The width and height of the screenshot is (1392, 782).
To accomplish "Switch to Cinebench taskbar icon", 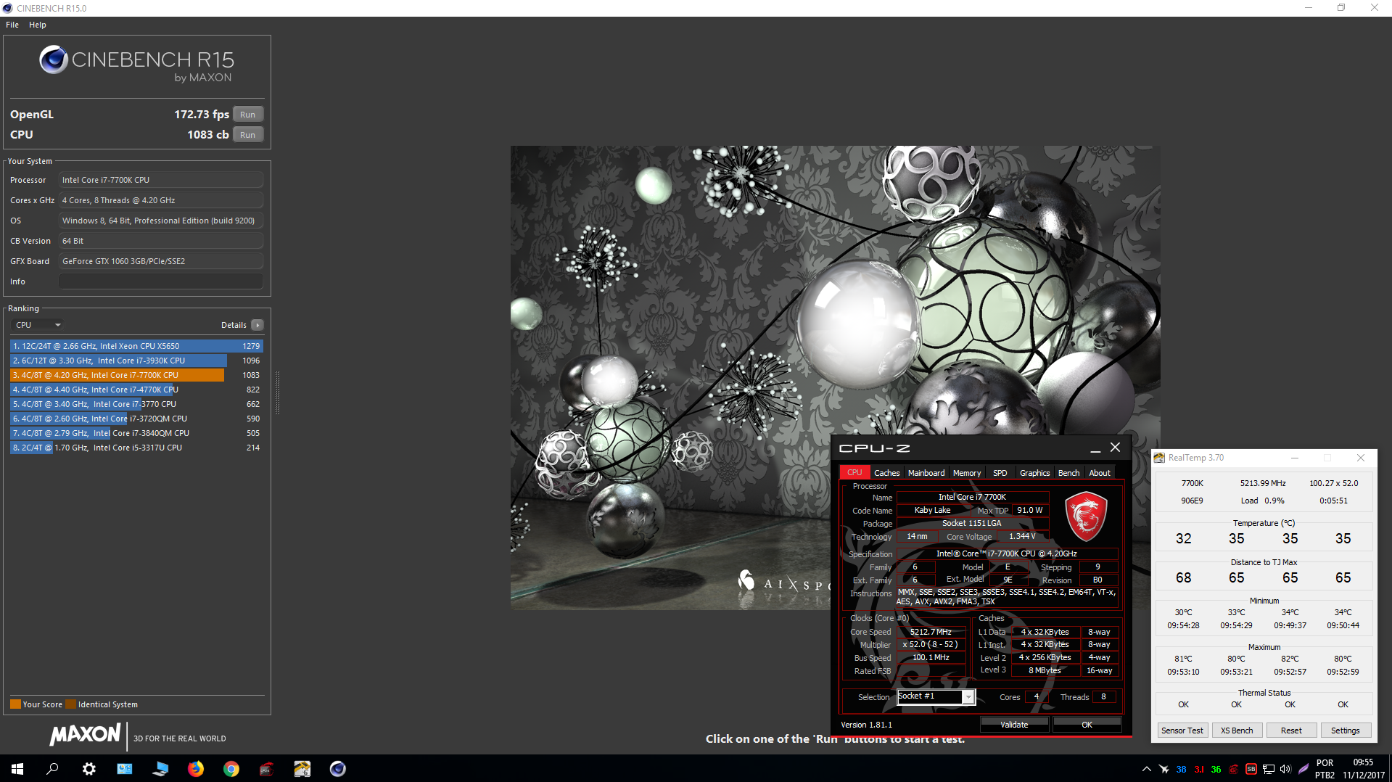I will click(x=338, y=769).
